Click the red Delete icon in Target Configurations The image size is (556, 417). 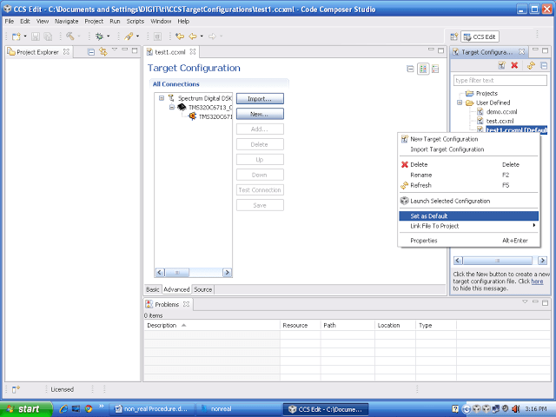point(514,65)
